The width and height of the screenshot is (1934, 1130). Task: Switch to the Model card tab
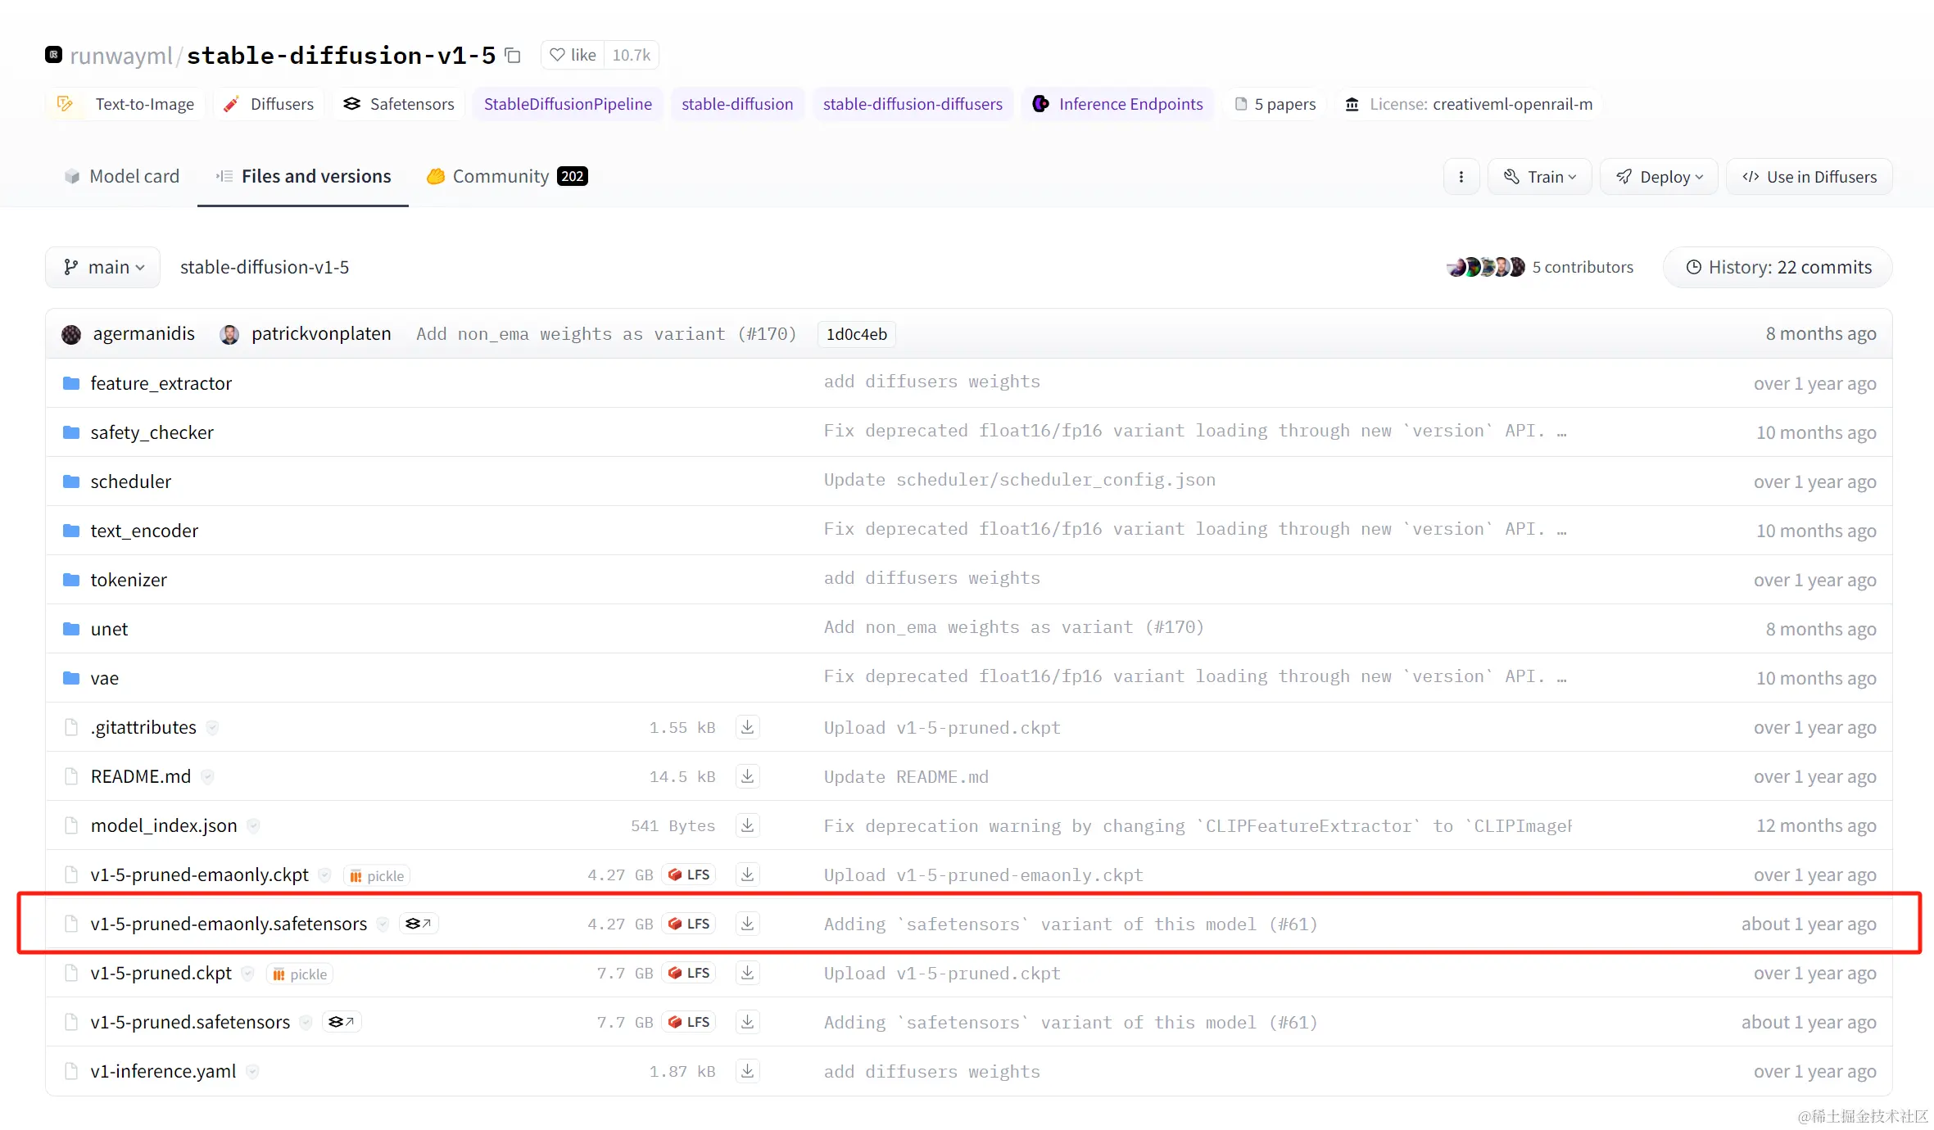point(122,177)
